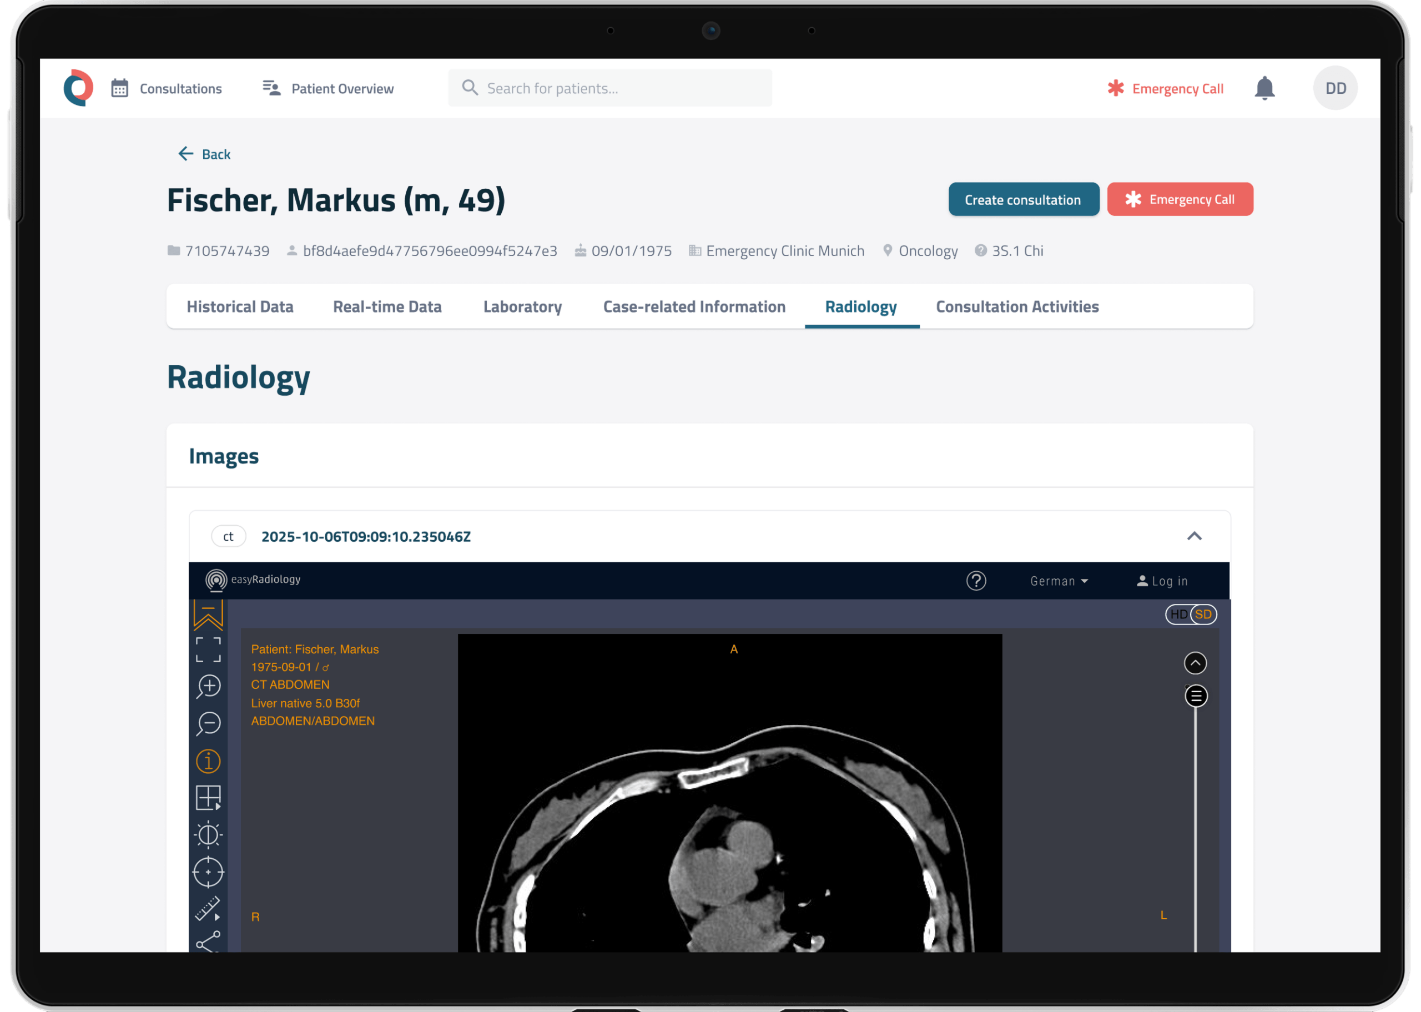Switch to the Real-time Data tab
This screenshot has width=1421, height=1012.
click(387, 306)
